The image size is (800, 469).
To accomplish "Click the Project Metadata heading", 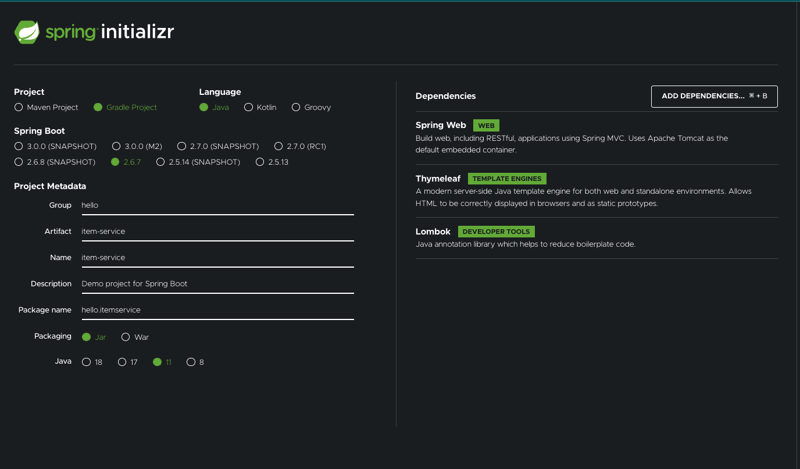I will coord(50,186).
